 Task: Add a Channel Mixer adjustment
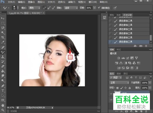tap(134, 63)
